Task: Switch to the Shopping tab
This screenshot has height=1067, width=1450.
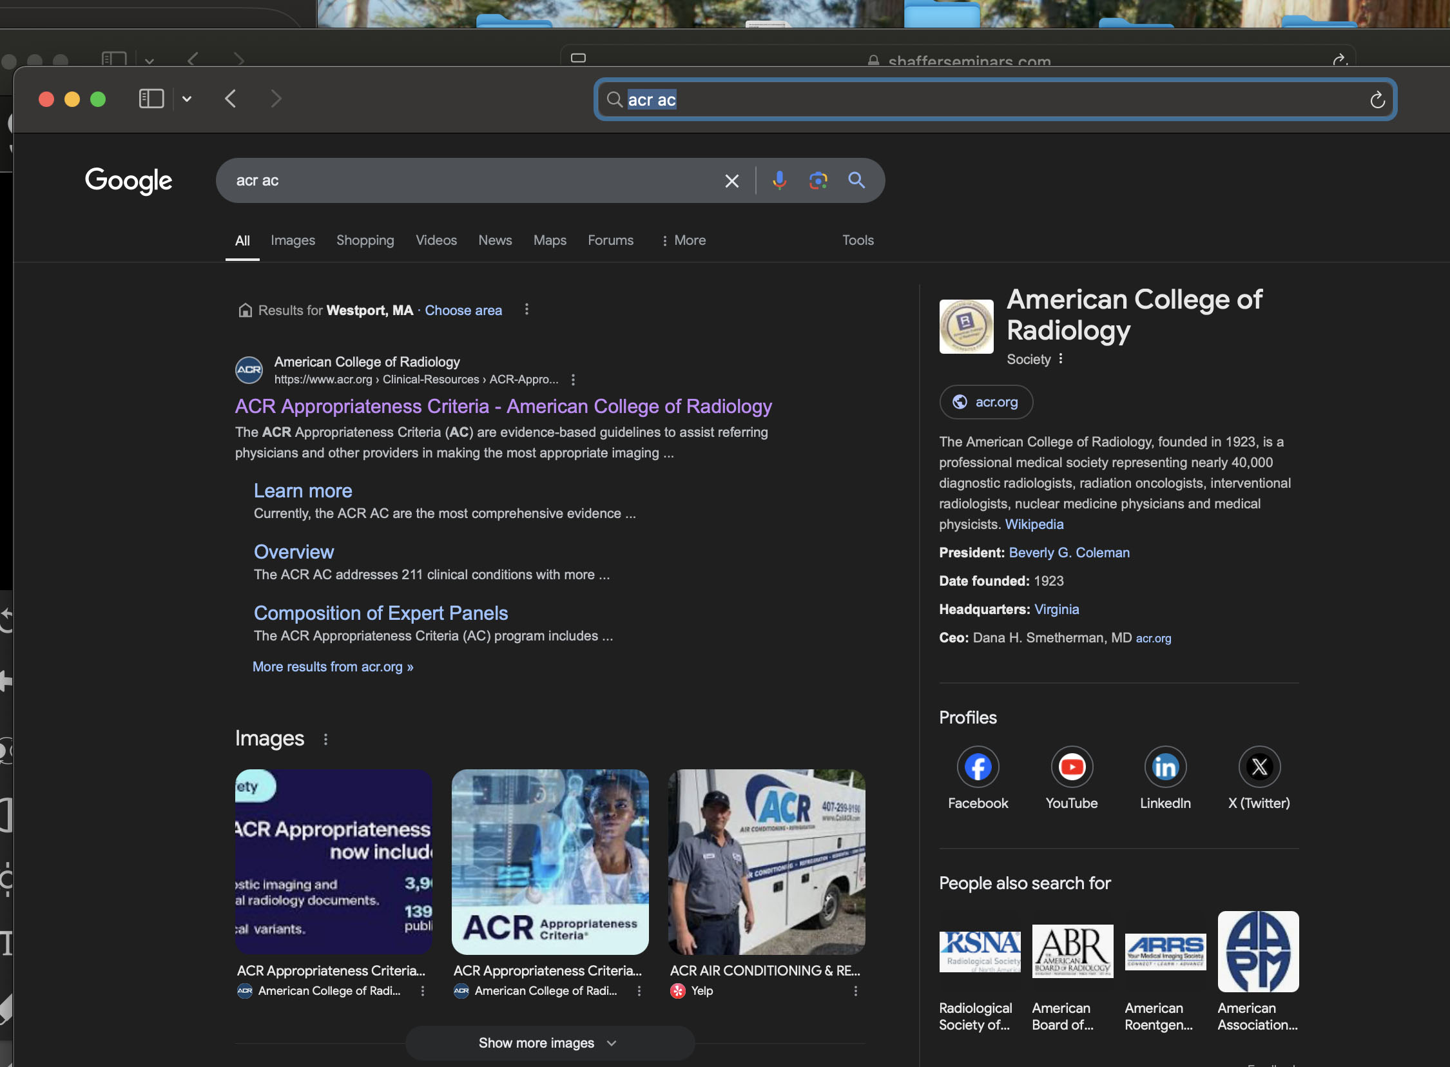Action: click(x=365, y=240)
